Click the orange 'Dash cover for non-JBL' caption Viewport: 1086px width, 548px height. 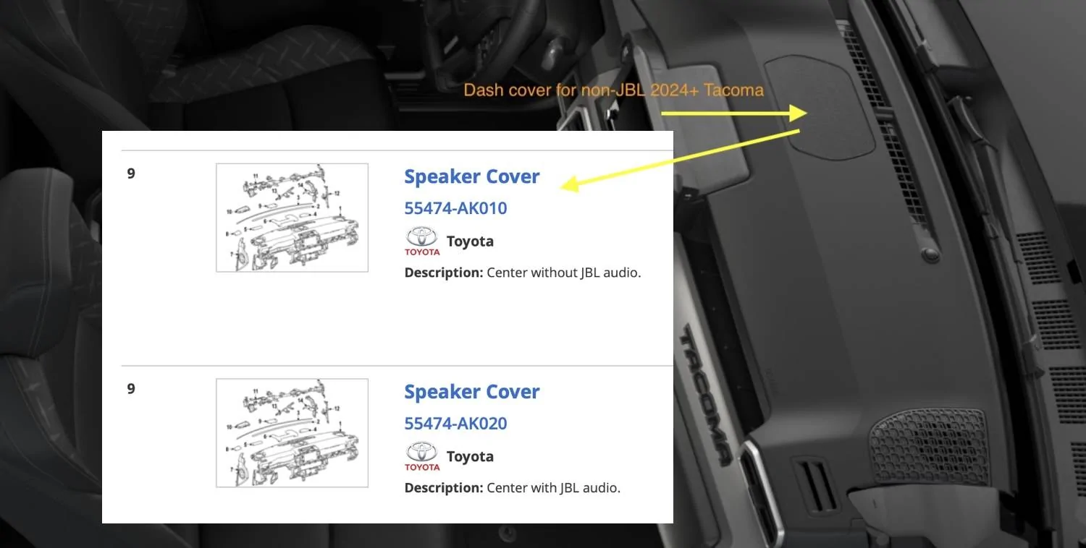click(613, 90)
